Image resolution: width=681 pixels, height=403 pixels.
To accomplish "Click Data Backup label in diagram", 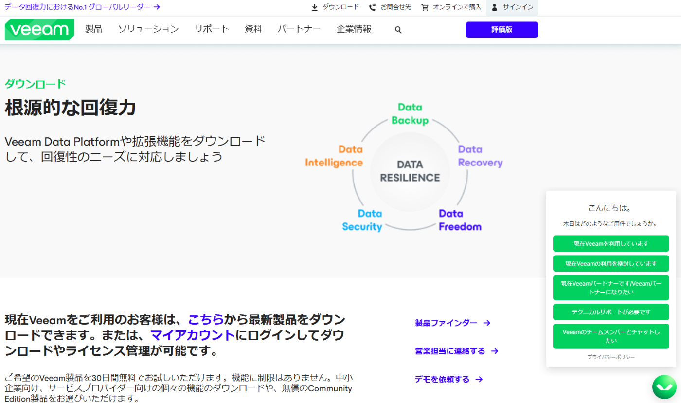I will coord(410,114).
